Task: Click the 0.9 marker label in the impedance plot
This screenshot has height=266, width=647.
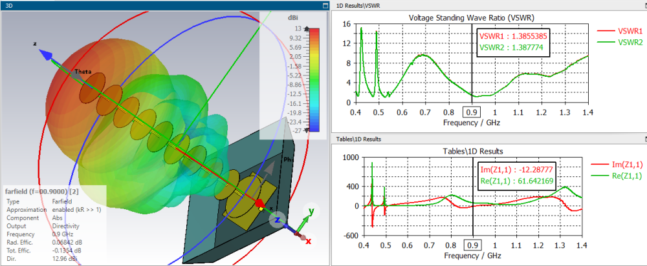Action: pyautogui.click(x=472, y=246)
